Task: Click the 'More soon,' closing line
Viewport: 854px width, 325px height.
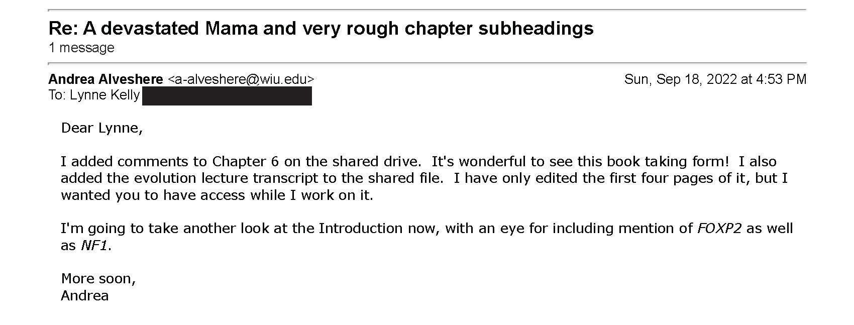Action: click(x=98, y=279)
